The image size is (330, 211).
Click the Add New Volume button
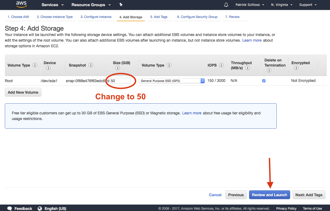(x=23, y=92)
